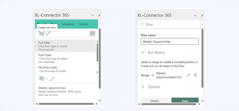This screenshot has height=111, width=239.
Task: Click the 'Weekly OpportunitiesA1:A2' range text
Action: (x=169, y=75)
